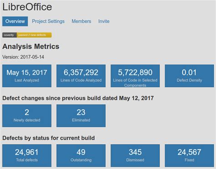
Task: View the 49 Outstanding defects tile
Action: pyautogui.click(x=81, y=155)
